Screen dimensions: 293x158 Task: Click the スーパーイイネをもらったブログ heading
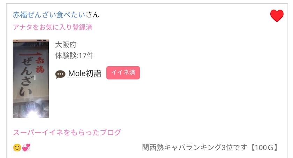[x=67, y=133]
